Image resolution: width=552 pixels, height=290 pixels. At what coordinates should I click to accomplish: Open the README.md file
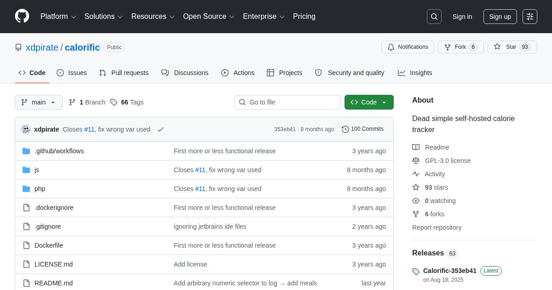tap(53, 283)
